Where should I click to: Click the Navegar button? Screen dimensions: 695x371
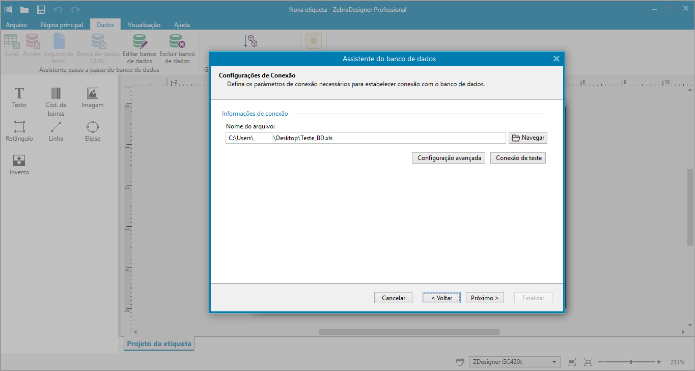[528, 138]
